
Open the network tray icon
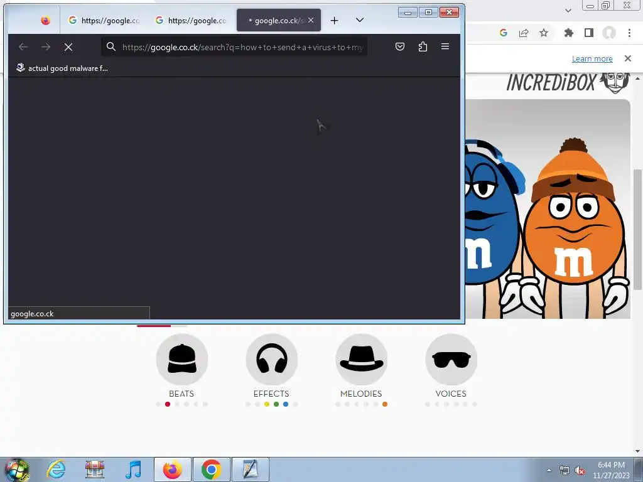(x=565, y=470)
